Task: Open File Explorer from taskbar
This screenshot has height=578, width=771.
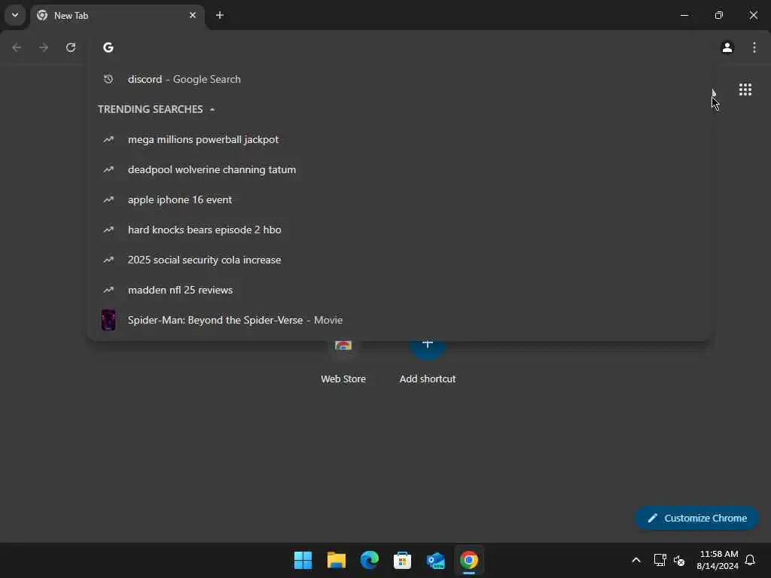Action: point(337,560)
